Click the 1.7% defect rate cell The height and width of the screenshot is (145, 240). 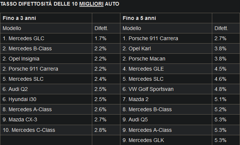click(106, 38)
